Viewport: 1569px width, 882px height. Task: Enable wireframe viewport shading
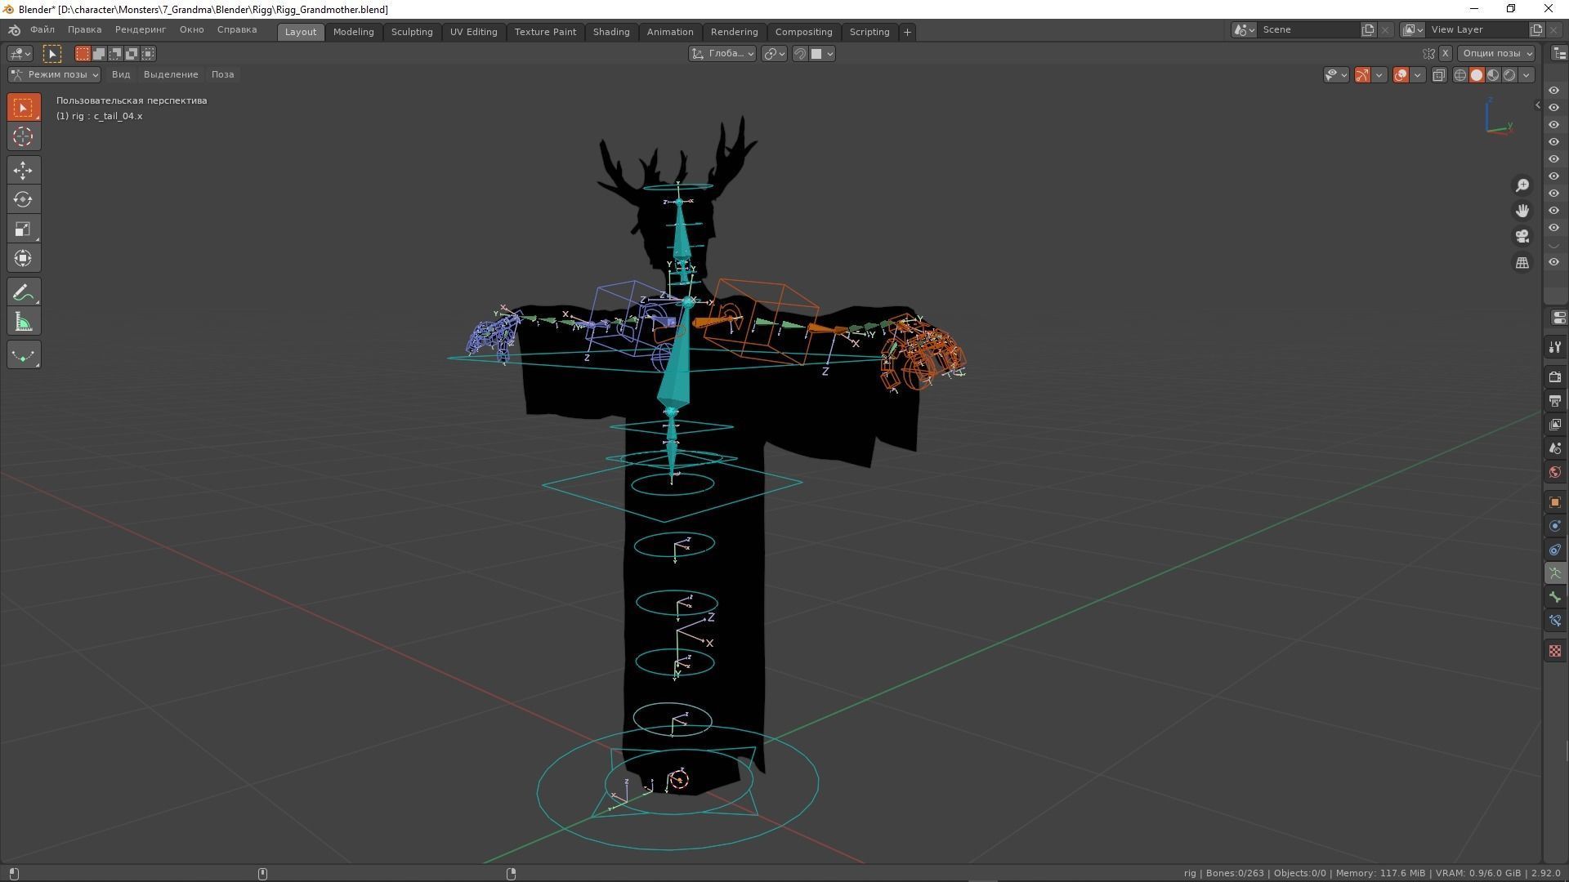click(x=1459, y=74)
